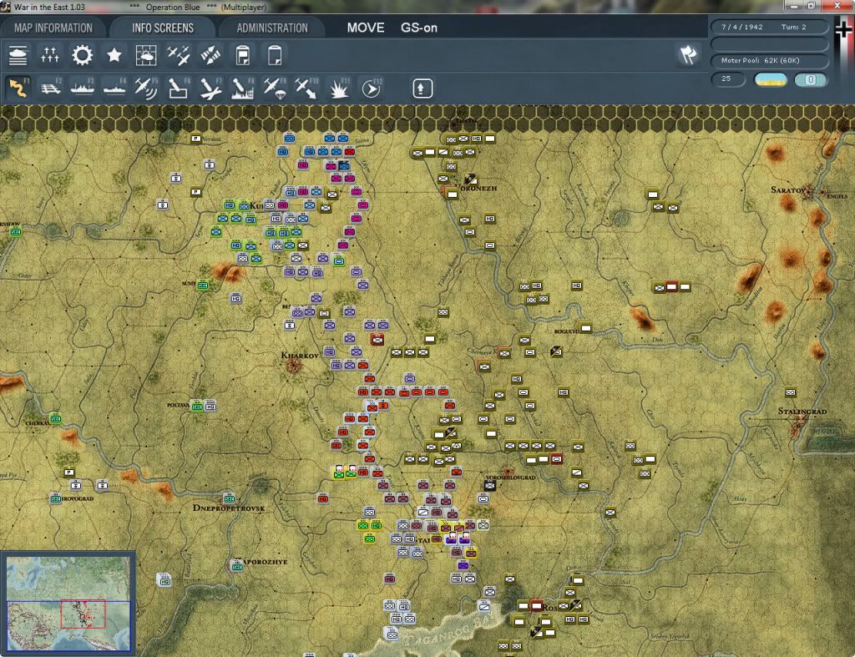Image resolution: width=855 pixels, height=657 pixels.
Task: Select Move mode F1 arrow icon
Action: (x=18, y=88)
